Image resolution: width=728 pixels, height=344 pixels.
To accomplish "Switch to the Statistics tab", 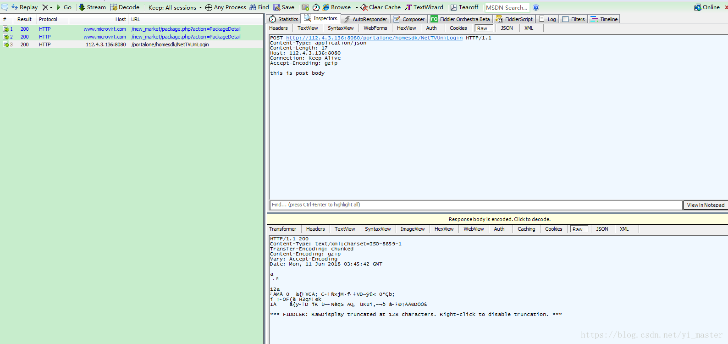I will click(284, 19).
